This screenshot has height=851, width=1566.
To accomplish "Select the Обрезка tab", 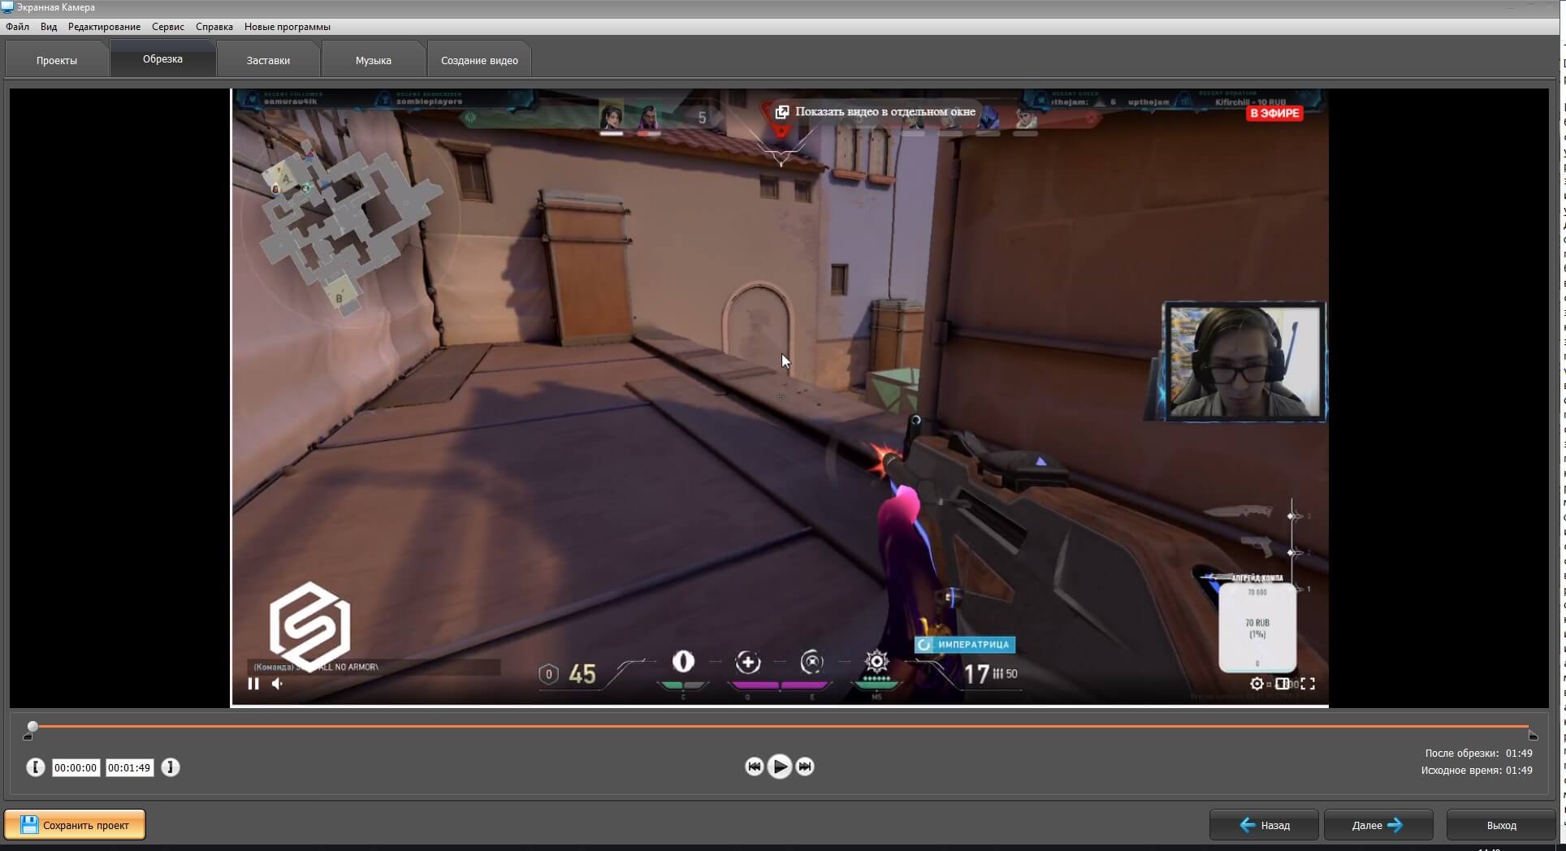I will pyautogui.click(x=162, y=58).
